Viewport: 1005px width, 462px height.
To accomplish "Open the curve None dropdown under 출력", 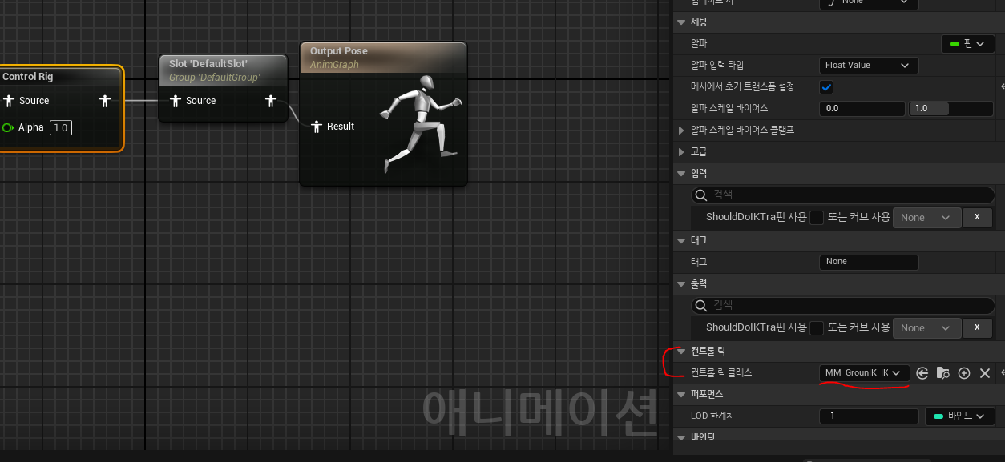I will tap(926, 328).
